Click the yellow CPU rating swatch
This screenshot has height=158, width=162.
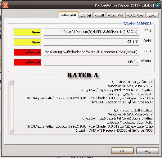(28, 32)
